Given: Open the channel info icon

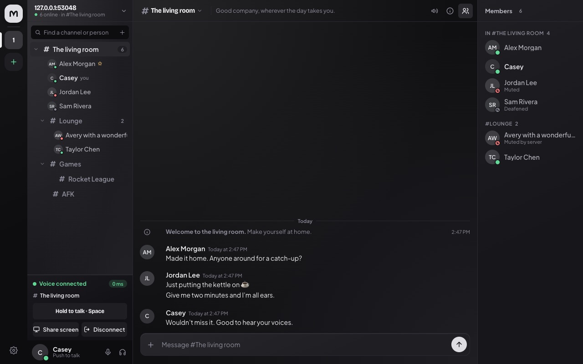Looking at the screenshot, I should click(450, 11).
